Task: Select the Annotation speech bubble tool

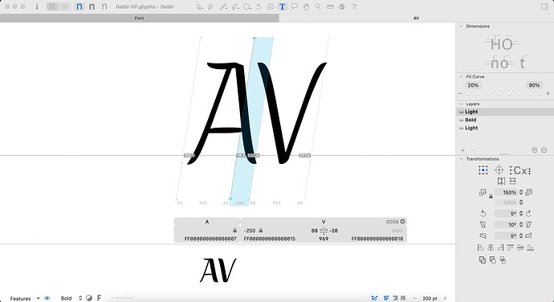Action: (x=294, y=6)
